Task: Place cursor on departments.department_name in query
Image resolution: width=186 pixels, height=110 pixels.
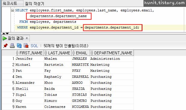Action: [x=58, y=16]
